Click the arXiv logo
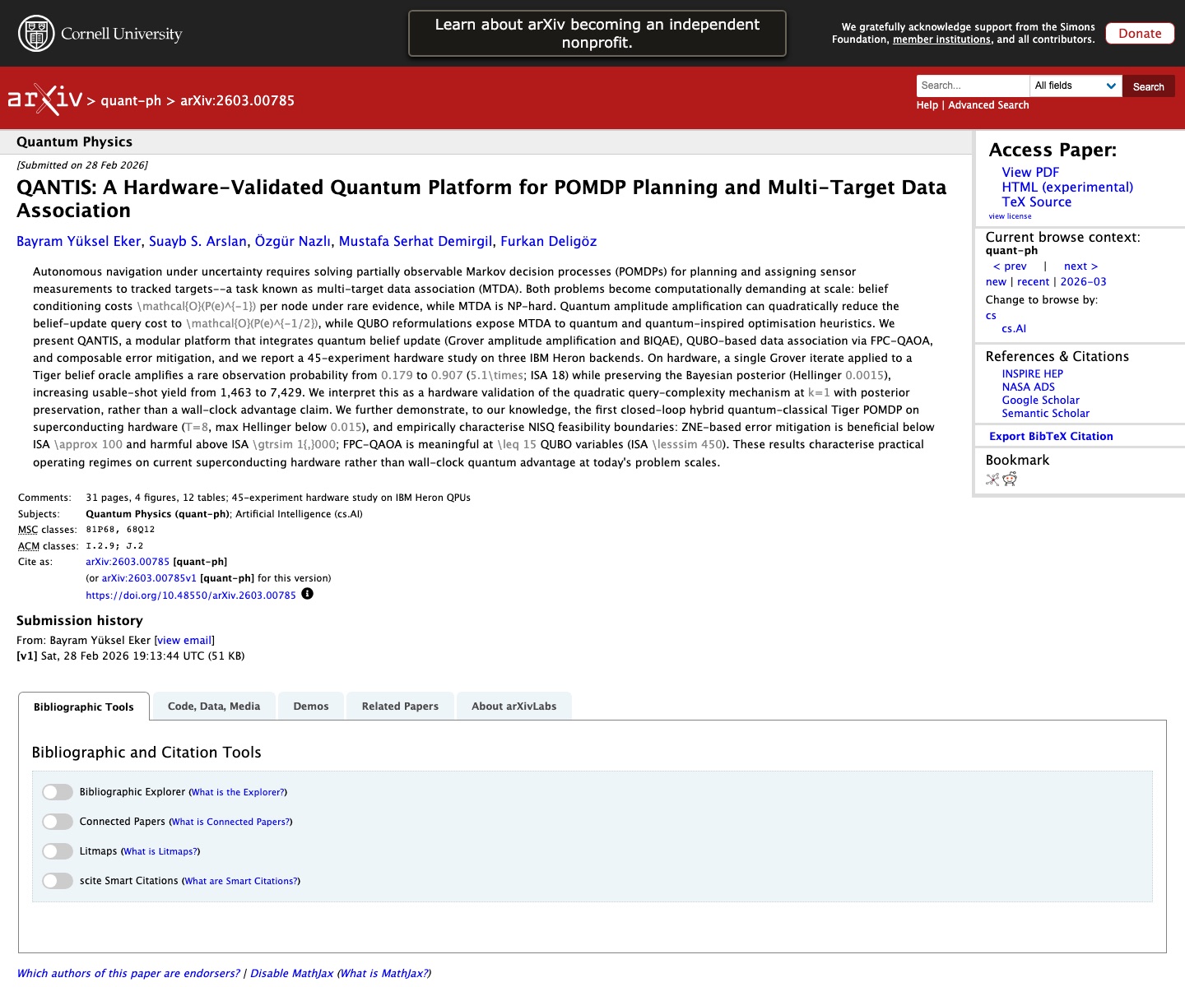This screenshot has height=987, width=1185. click(45, 100)
